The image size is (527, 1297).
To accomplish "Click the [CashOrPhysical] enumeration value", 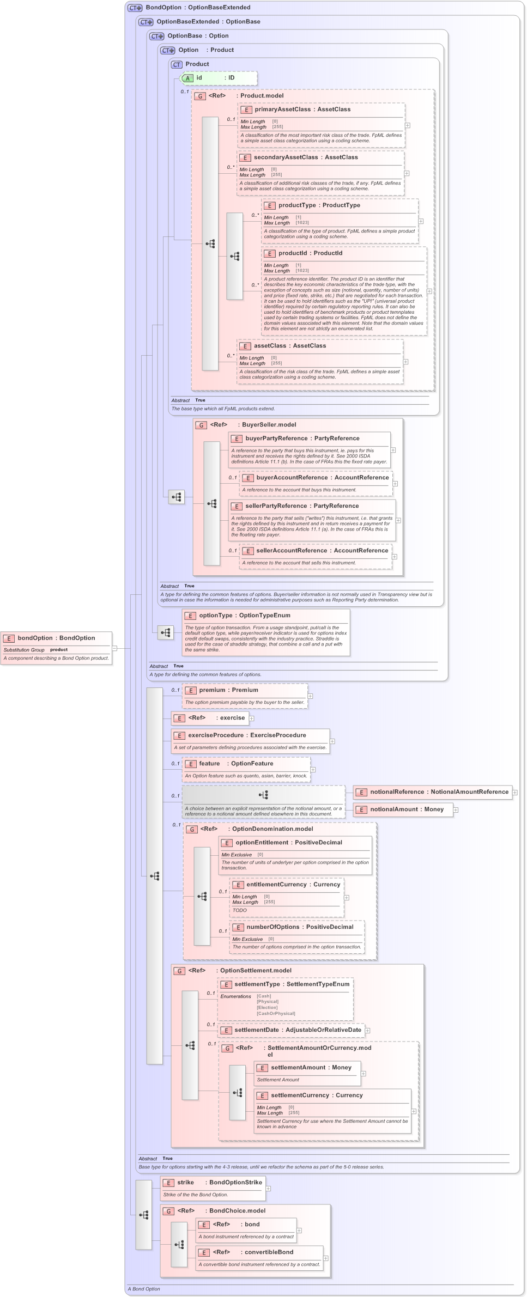I will point(276,1014).
